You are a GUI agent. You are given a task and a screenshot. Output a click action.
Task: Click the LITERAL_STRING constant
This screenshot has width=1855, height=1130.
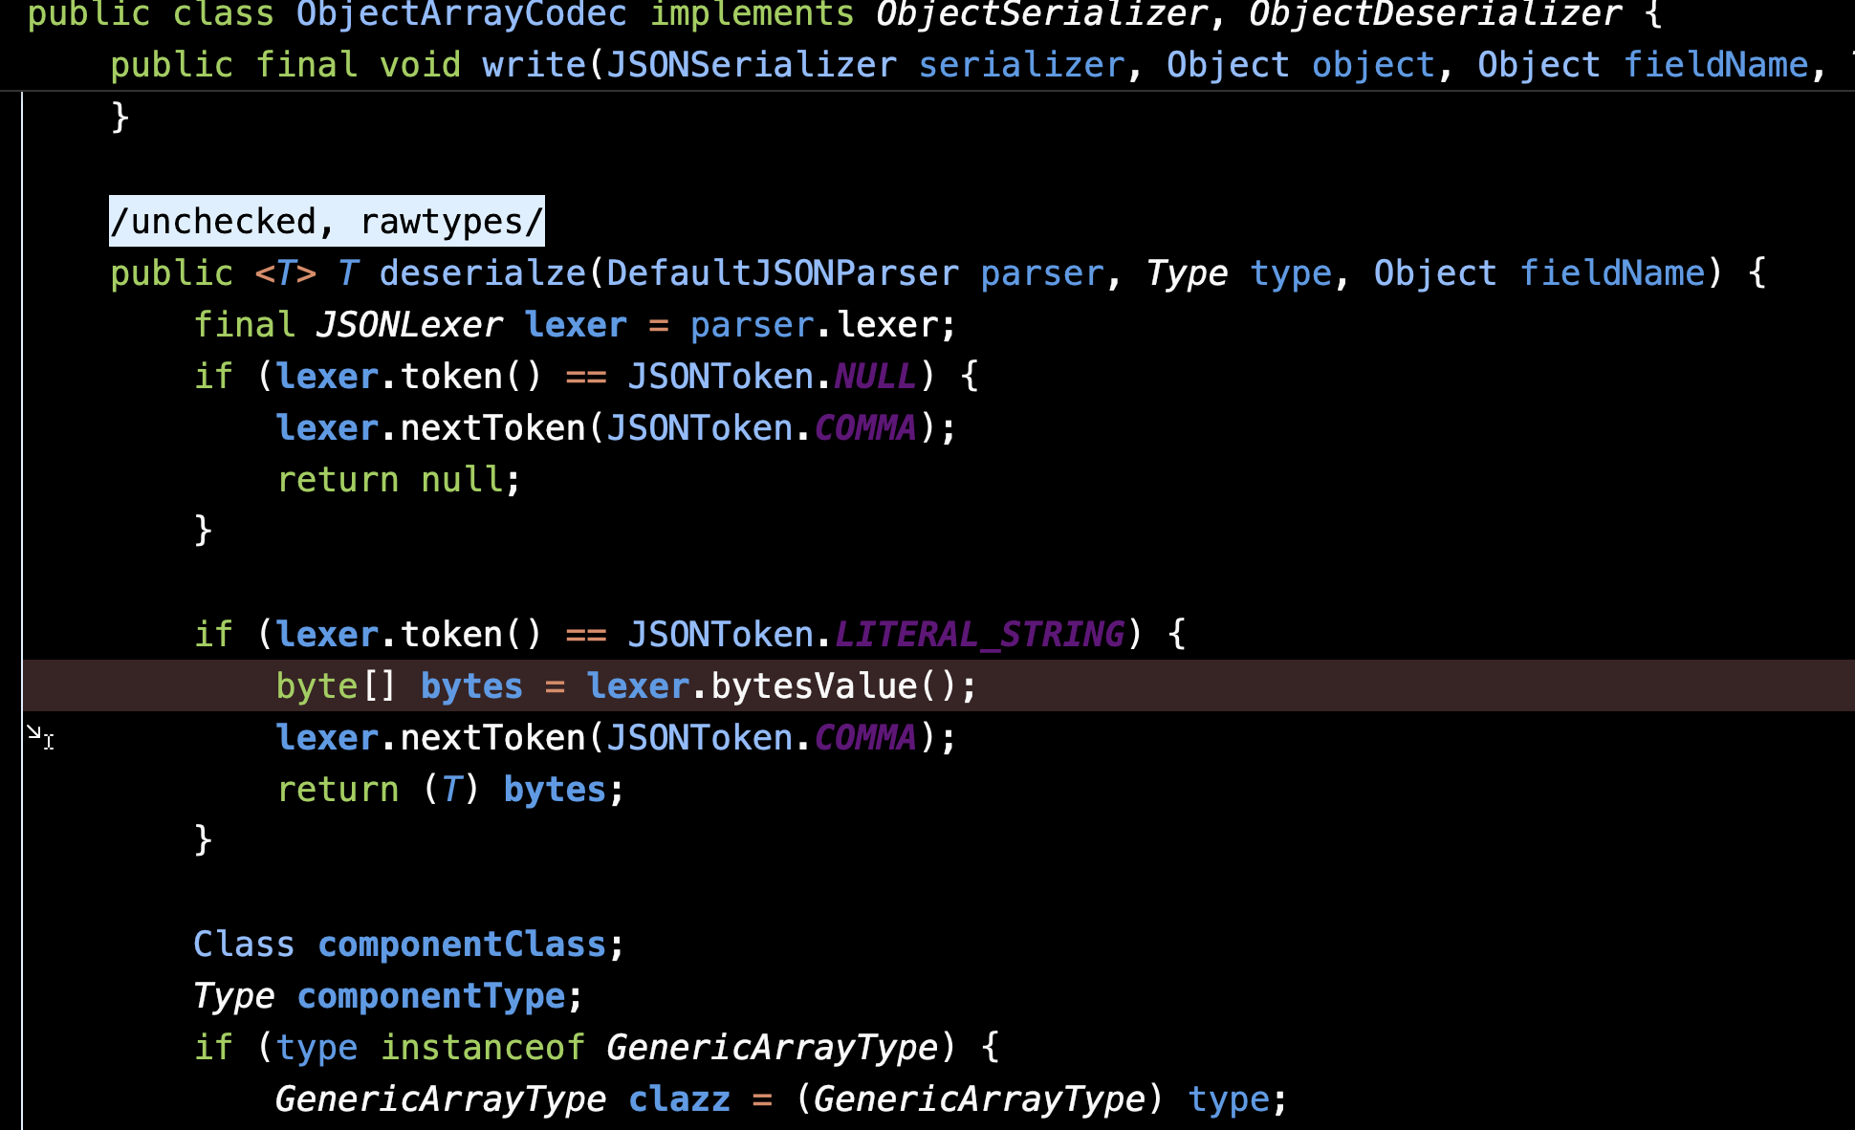[x=980, y=635]
